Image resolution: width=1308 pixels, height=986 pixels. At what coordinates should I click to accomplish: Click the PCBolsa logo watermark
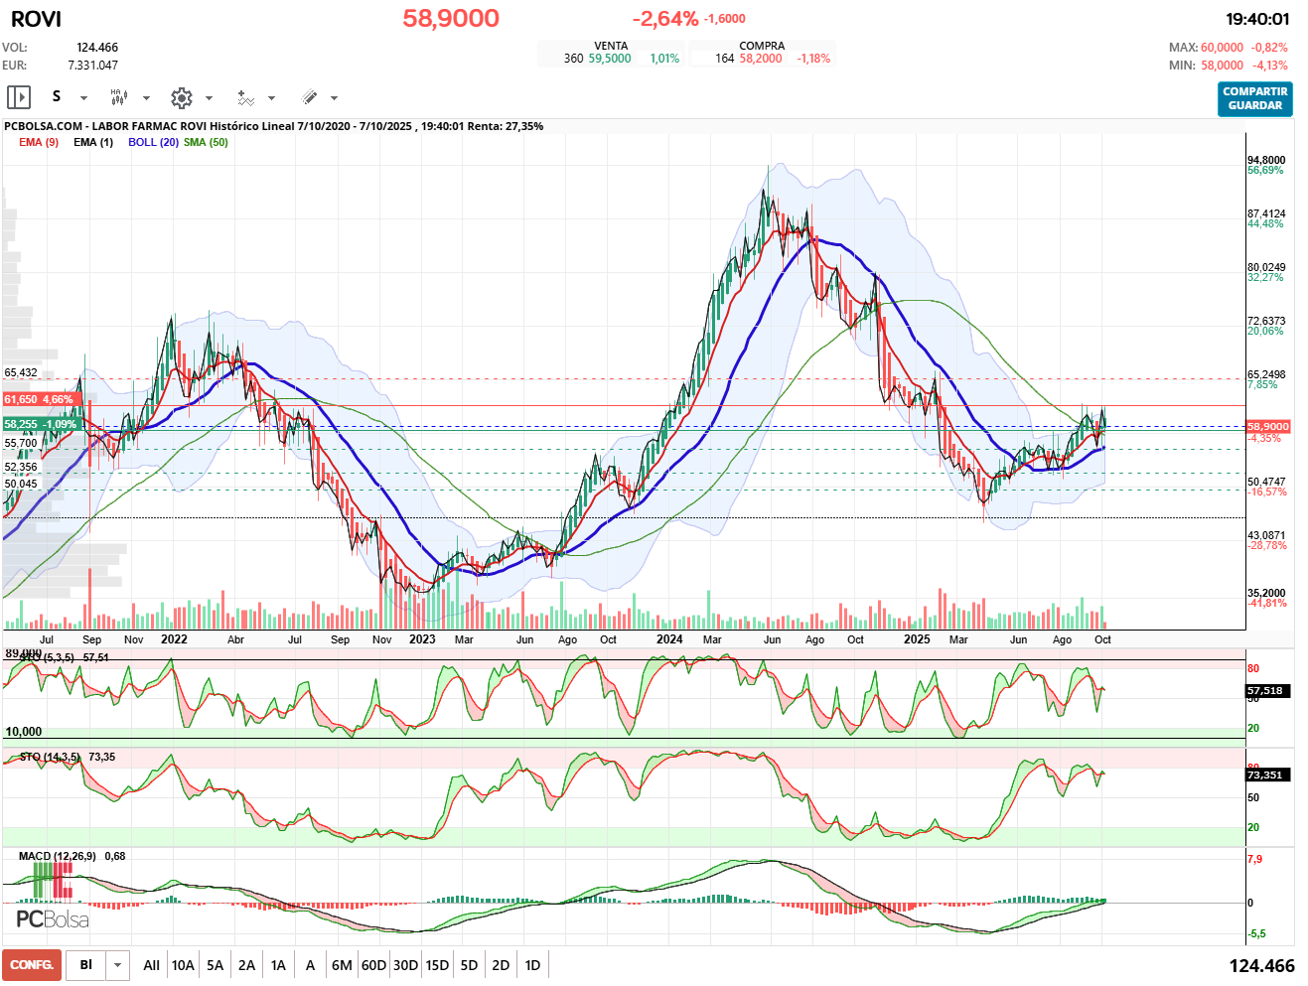pos(53,918)
